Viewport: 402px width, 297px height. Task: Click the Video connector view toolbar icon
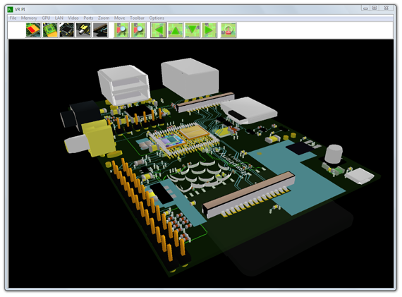(83, 30)
